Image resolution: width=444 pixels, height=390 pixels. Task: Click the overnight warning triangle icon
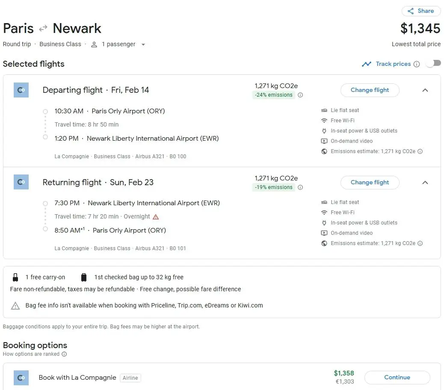(x=156, y=217)
